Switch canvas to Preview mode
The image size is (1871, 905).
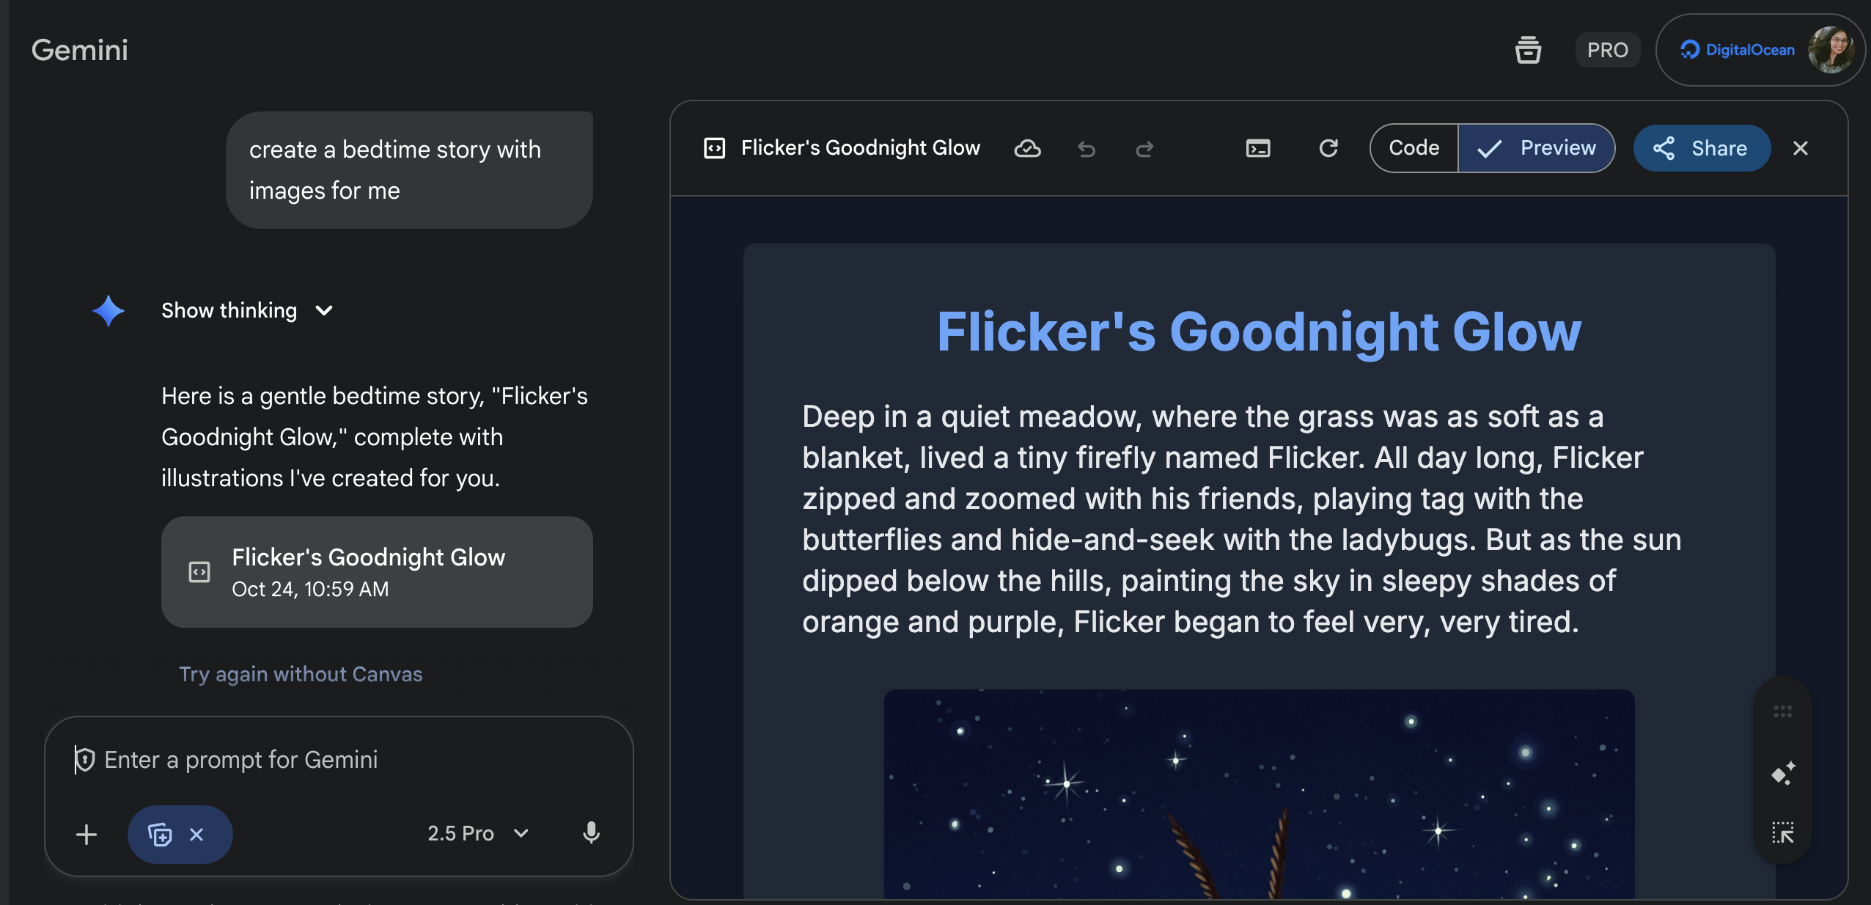(1537, 148)
